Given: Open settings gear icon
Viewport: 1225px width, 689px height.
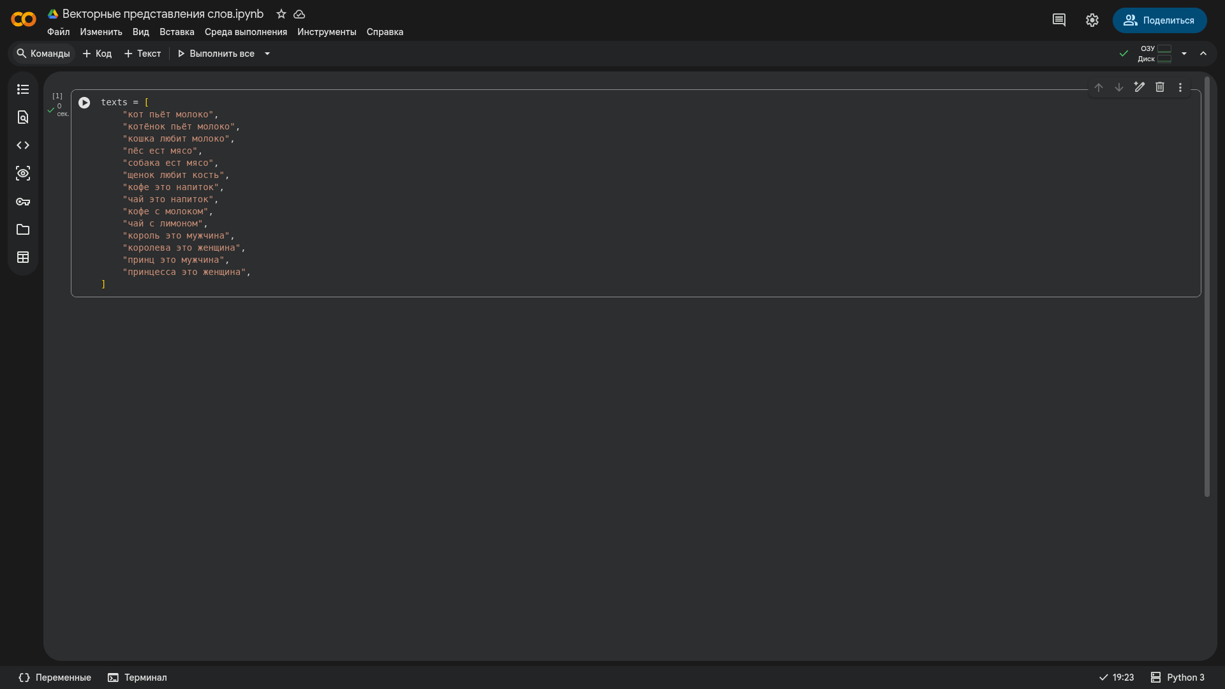Looking at the screenshot, I should tap(1092, 20).
